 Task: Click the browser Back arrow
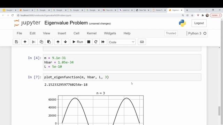[x=3, y=15]
